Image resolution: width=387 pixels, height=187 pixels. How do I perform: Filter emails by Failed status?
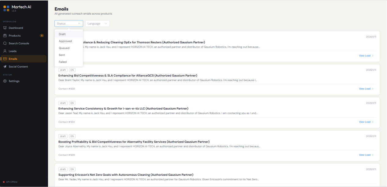(69, 62)
